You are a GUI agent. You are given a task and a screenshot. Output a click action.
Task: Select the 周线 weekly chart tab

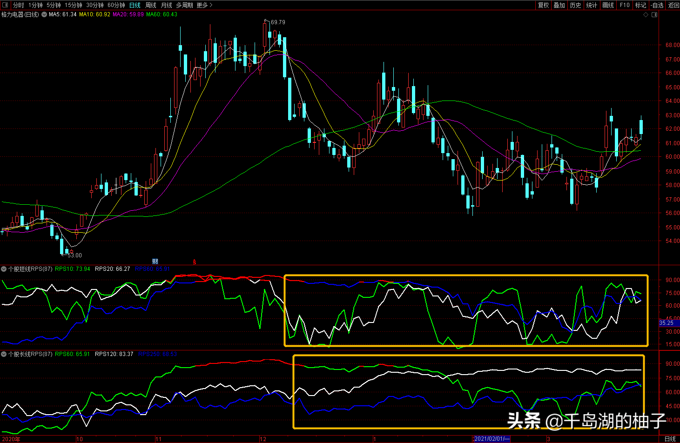pyautogui.click(x=151, y=5)
